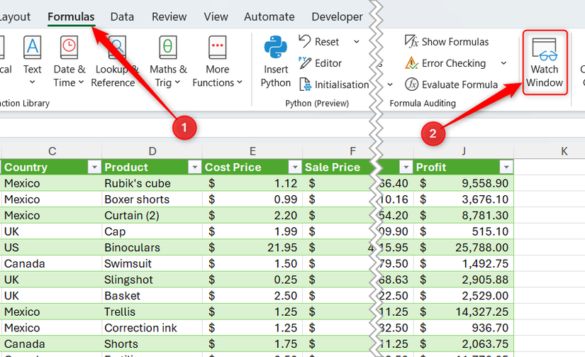
Task: Select the Curtain (2) cell
Action: (152, 216)
